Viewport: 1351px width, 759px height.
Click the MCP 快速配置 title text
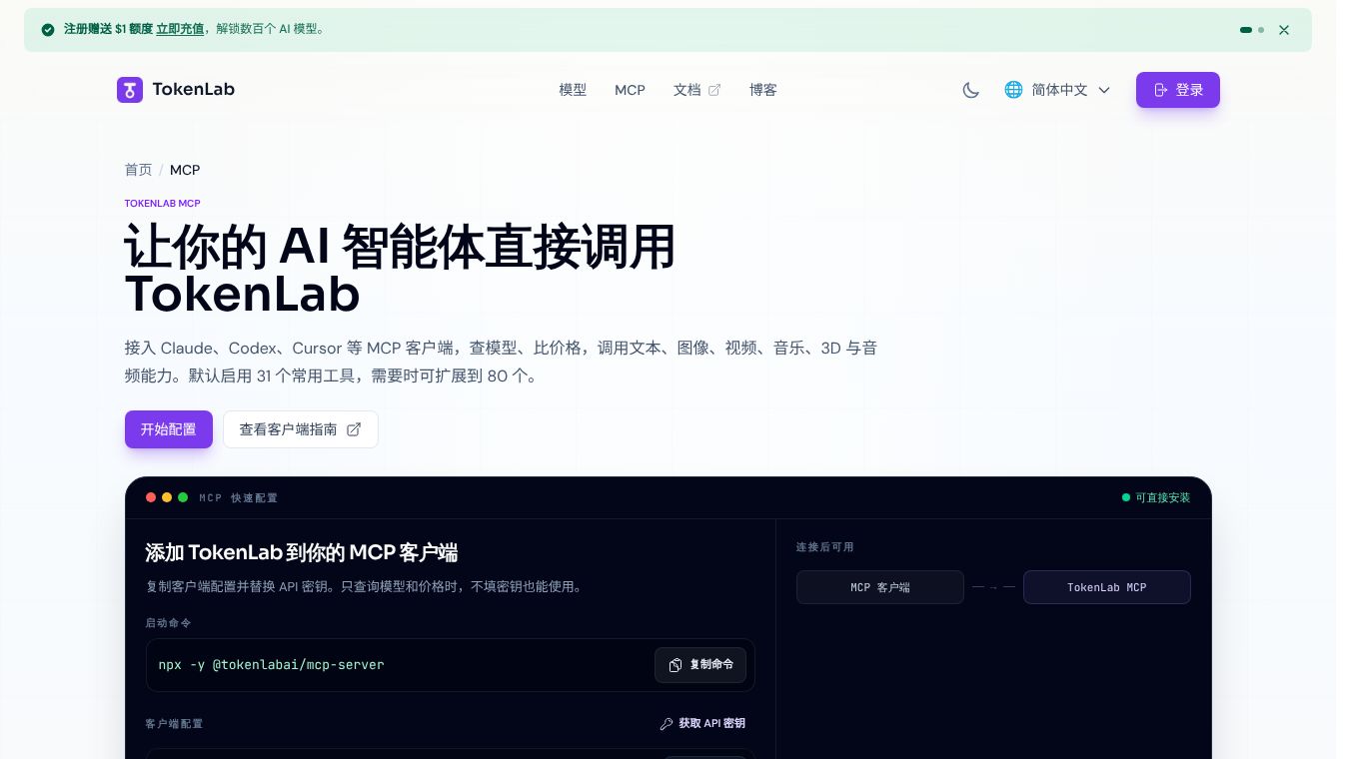(238, 497)
